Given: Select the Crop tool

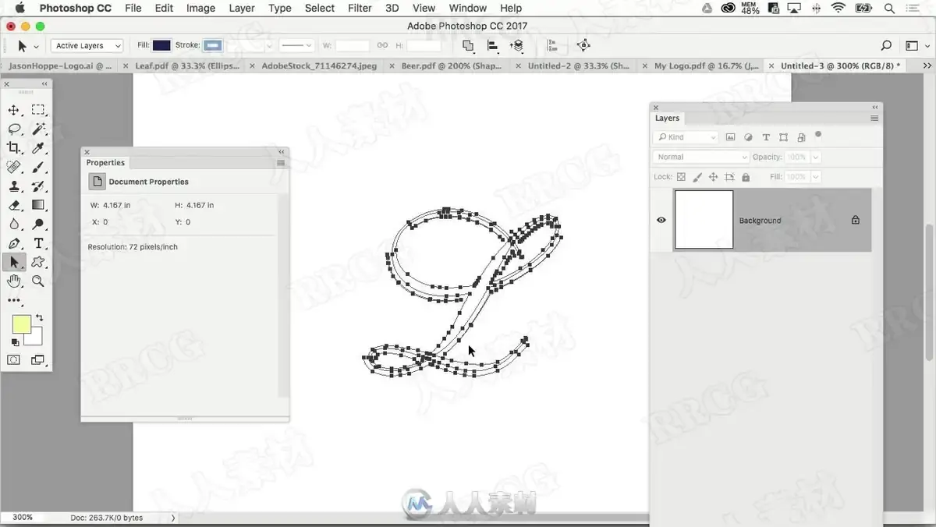Looking at the screenshot, I should (x=14, y=147).
